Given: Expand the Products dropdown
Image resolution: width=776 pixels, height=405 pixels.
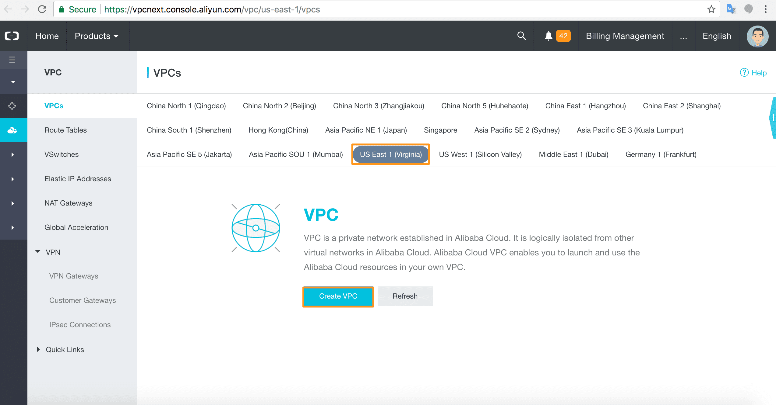Looking at the screenshot, I should point(96,36).
